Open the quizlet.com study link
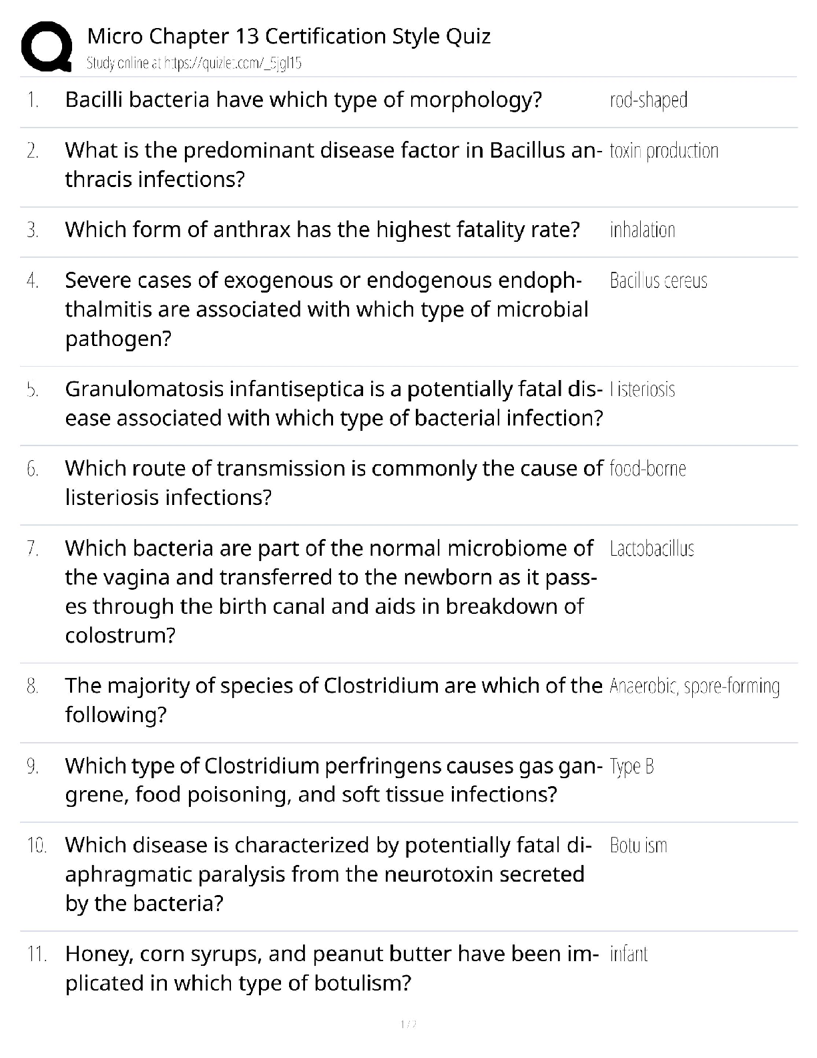The image size is (817, 1058). click(194, 63)
